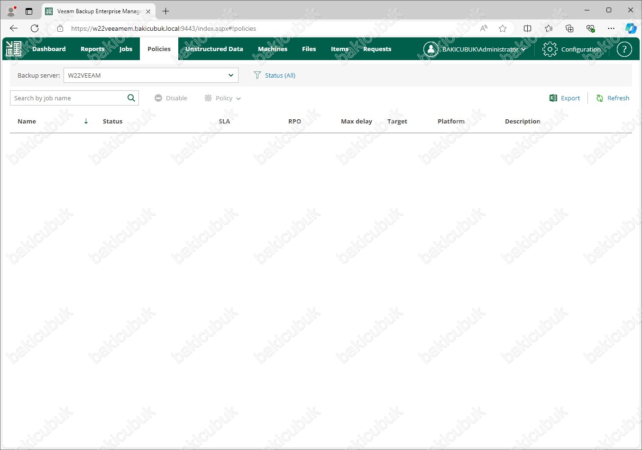This screenshot has height=450, width=642.
Task: Click the Excel export icon
Action: (553, 98)
